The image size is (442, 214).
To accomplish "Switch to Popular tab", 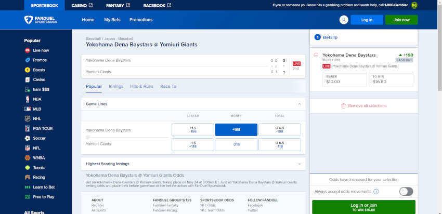I will (94, 86).
